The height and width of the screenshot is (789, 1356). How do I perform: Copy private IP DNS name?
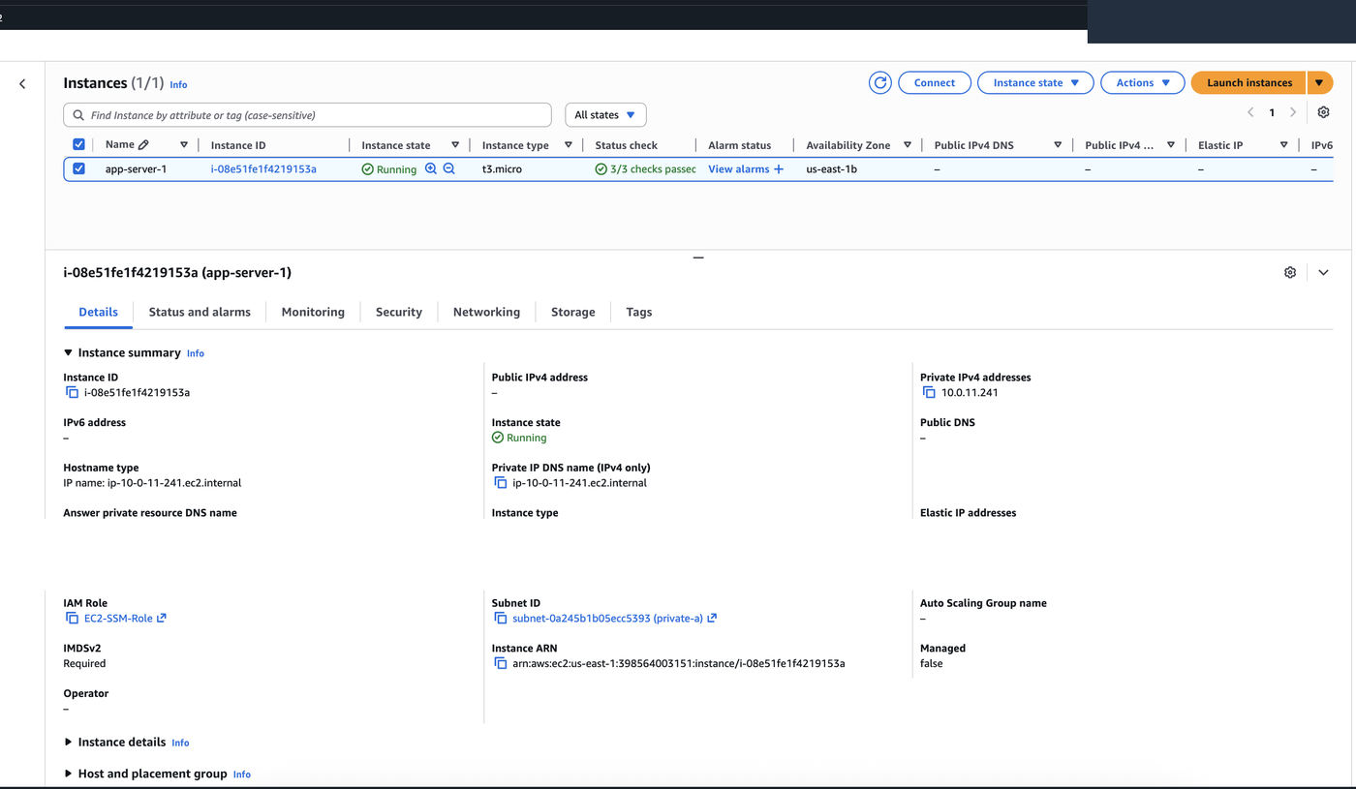(501, 482)
